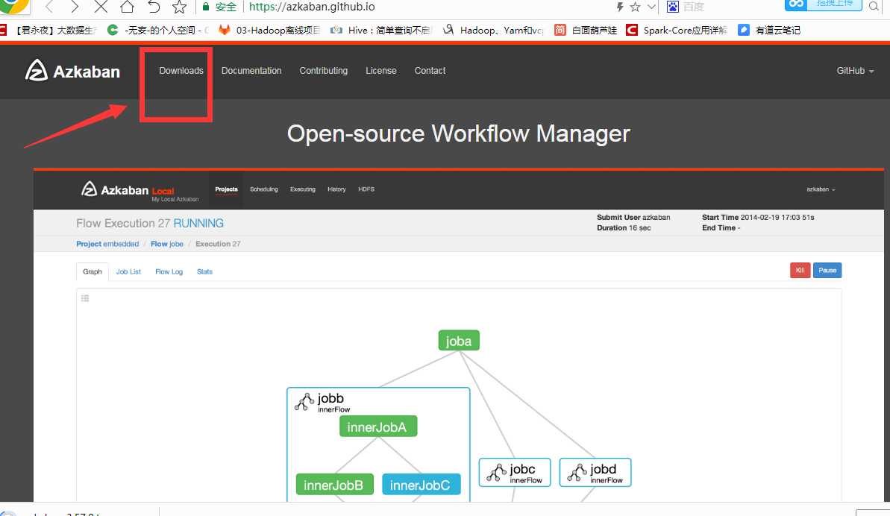Screen dimensions: 890x516
Task: Click the Project embedded breadcrumb link
Action: pos(107,244)
